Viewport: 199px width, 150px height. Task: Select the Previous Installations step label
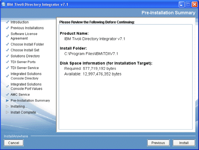pos(27,28)
